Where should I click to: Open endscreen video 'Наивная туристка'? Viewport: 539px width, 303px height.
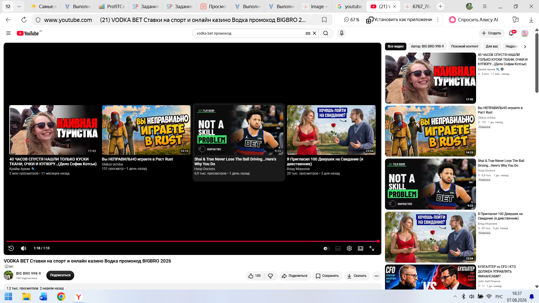pyautogui.click(x=53, y=130)
